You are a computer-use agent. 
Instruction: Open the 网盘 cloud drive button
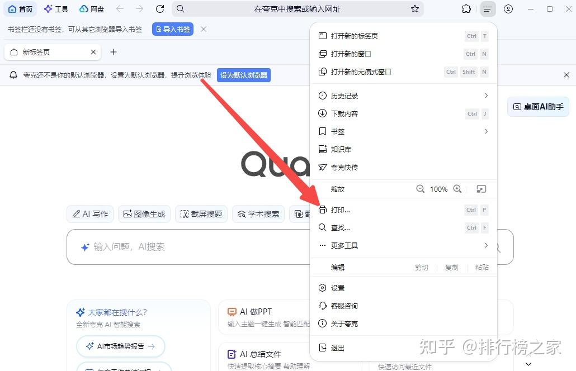pyautogui.click(x=92, y=9)
